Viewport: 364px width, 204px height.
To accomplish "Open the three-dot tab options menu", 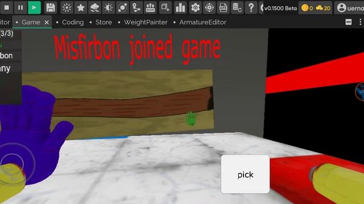I will coord(360,22).
